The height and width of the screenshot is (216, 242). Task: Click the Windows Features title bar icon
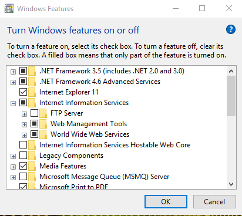click(x=9, y=8)
